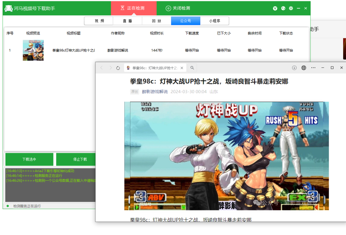Reload the page with the browser refresh icon

tap(118, 68)
